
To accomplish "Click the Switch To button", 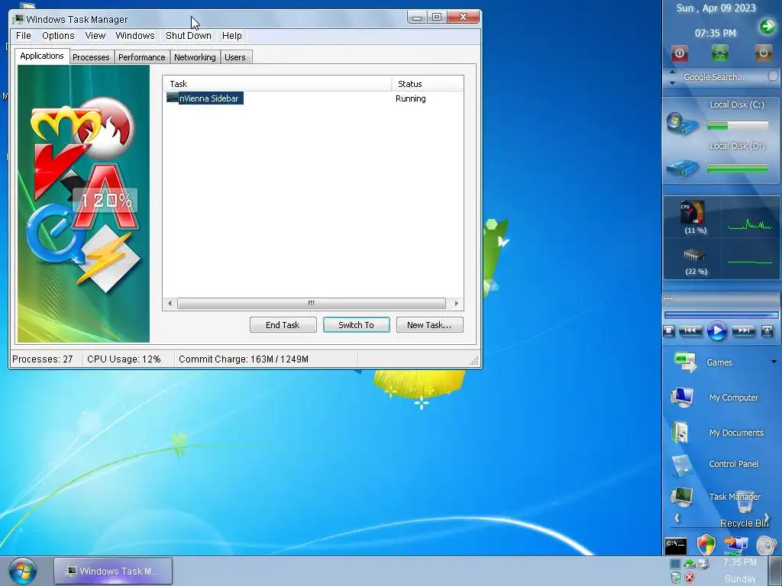I will pyautogui.click(x=356, y=325).
